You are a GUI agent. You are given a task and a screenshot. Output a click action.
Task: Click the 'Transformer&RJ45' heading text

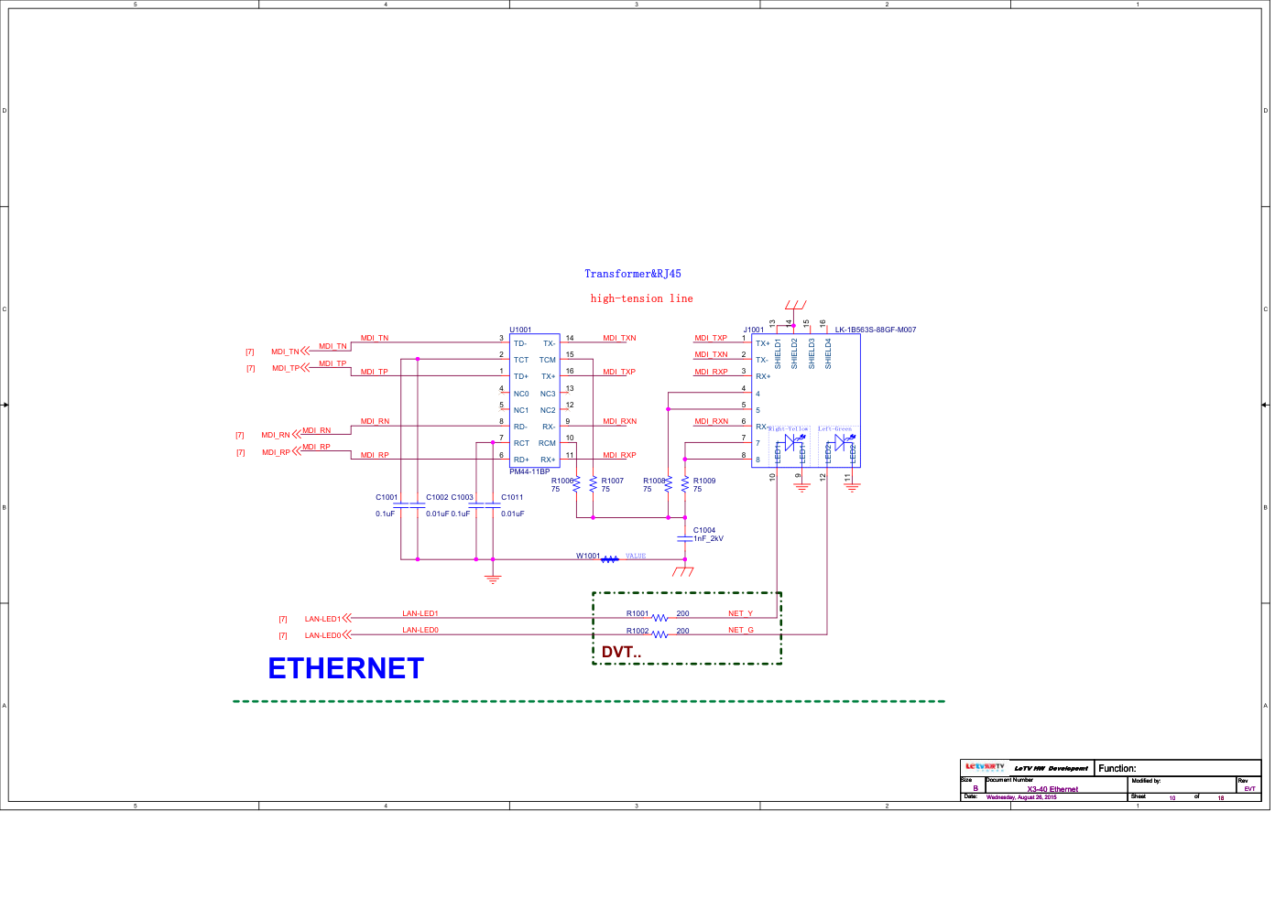tap(632, 274)
